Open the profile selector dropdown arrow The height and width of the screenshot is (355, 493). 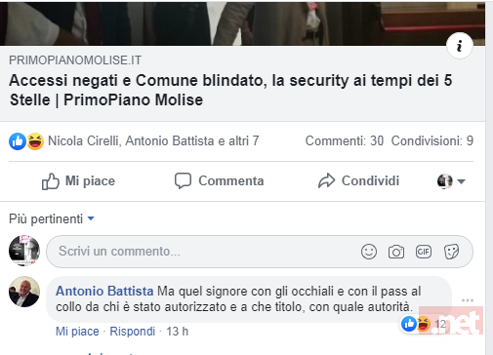pos(461,181)
